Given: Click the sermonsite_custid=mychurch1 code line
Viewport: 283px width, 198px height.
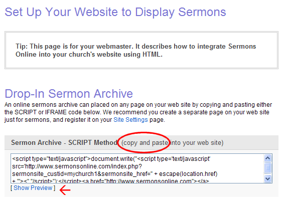Looking at the screenshot, I should (115, 174).
